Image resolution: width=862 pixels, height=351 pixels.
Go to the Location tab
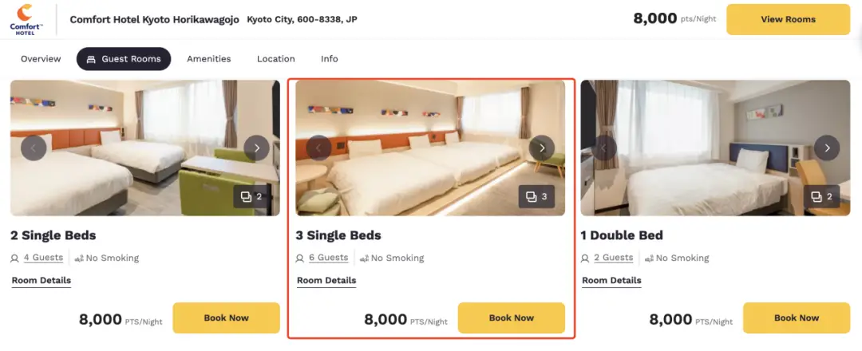[x=276, y=59]
